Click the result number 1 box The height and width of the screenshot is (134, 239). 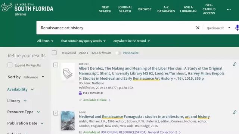pyautogui.click(x=56, y=65)
